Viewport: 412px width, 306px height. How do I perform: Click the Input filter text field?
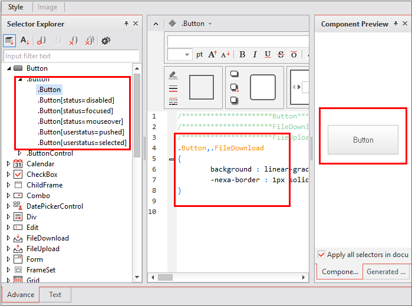[x=71, y=56]
